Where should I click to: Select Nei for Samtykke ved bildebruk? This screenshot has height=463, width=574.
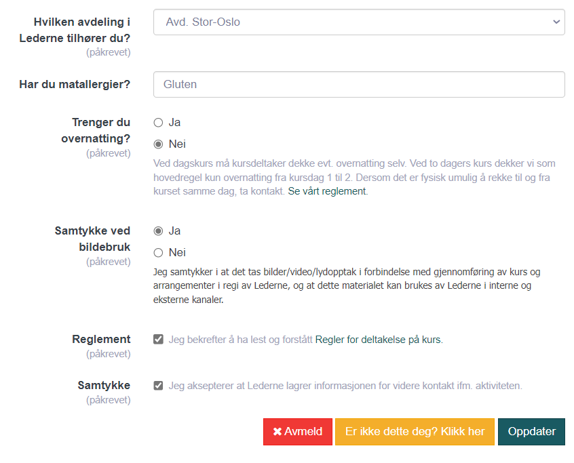tap(158, 253)
